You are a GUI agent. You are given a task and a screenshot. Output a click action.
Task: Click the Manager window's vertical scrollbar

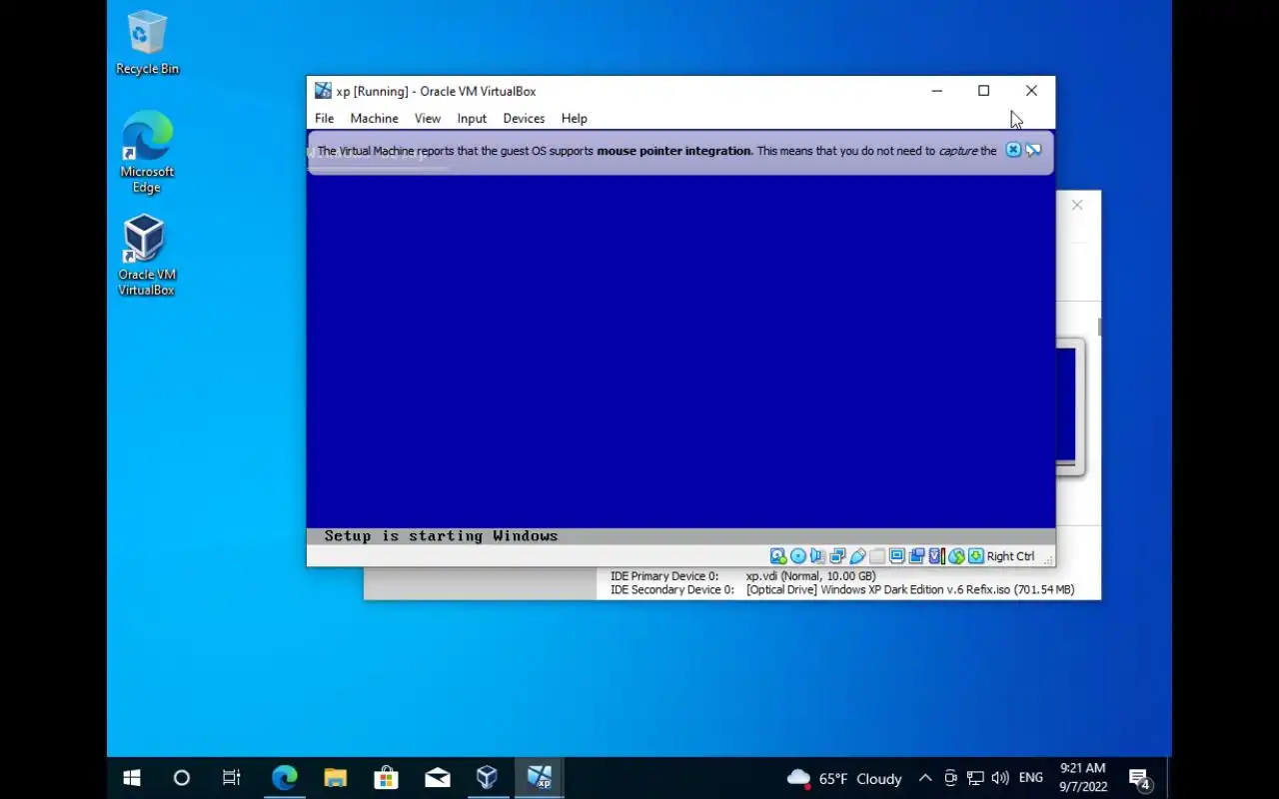click(x=1098, y=327)
